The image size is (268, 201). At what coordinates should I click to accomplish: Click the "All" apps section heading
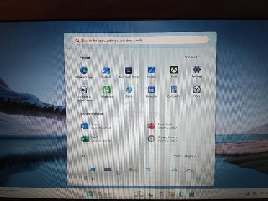83,156
